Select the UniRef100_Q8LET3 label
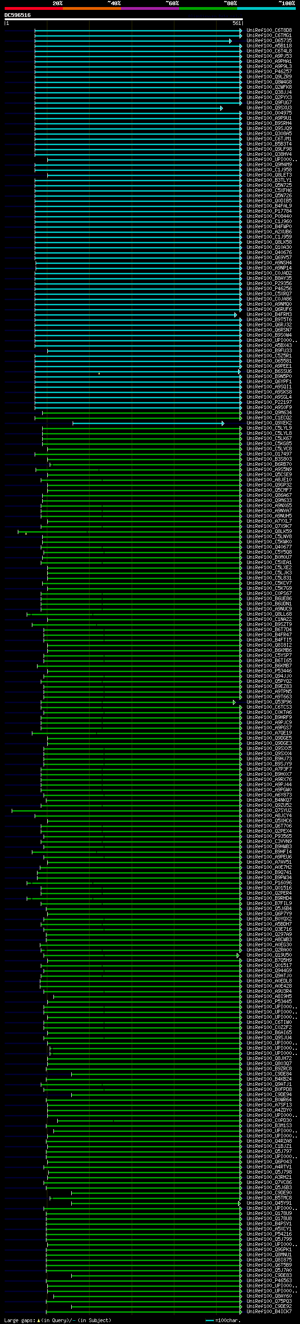300x1324 pixels. coord(269,175)
